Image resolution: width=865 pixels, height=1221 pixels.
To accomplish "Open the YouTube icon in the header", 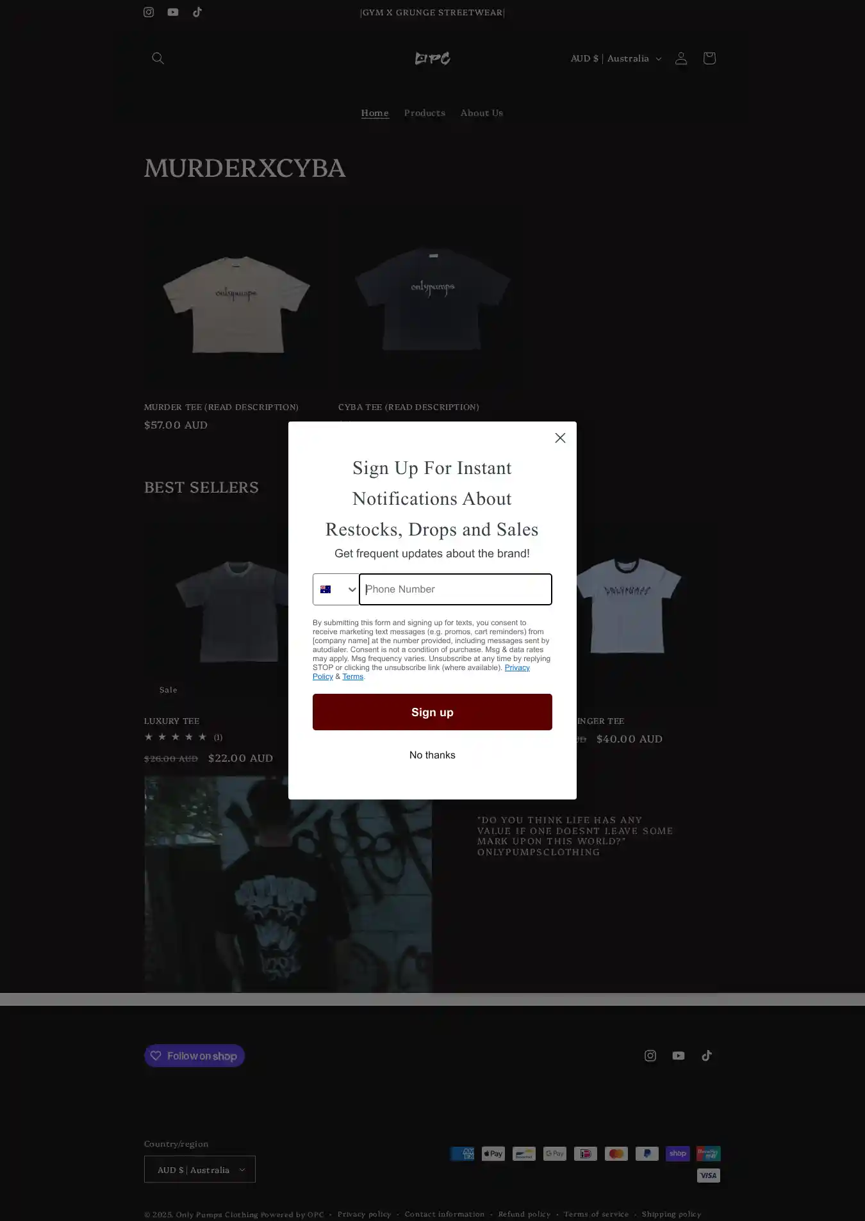I will point(173,12).
